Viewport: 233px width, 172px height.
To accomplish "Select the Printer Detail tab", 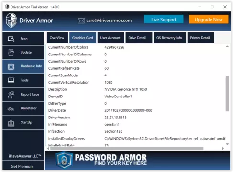I will pos(200,38).
